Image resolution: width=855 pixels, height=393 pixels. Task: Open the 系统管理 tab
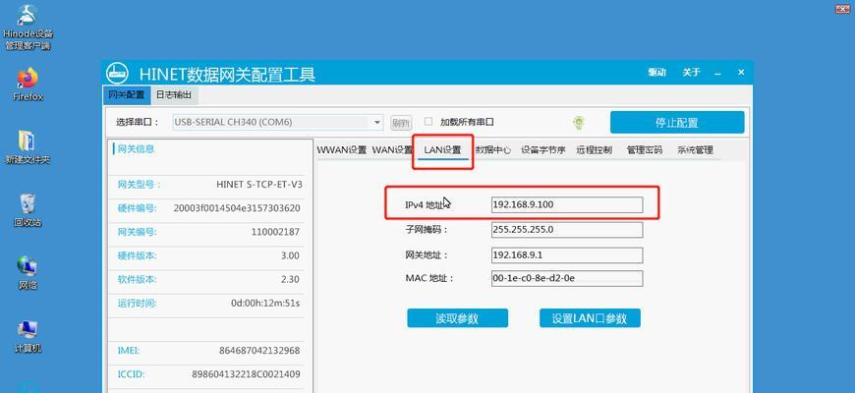[695, 150]
